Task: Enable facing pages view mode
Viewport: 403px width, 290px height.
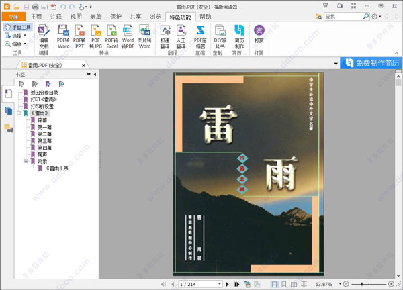Action: point(294,284)
